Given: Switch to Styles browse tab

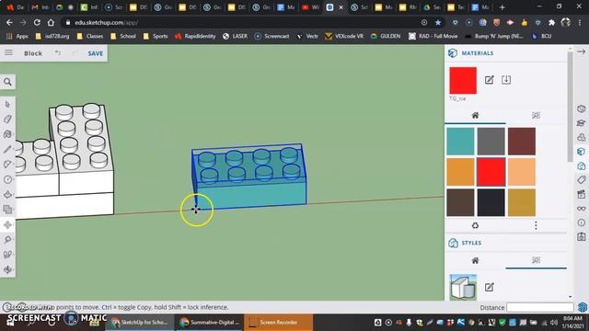Looking at the screenshot, I should [536, 260].
